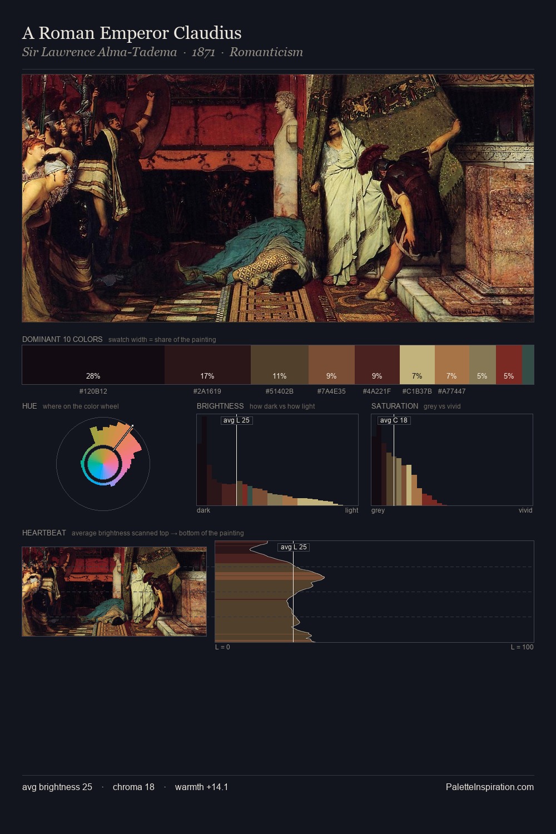Viewport: 556px width, 834px height.
Task: Click hex code #120B12
Action: point(93,391)
